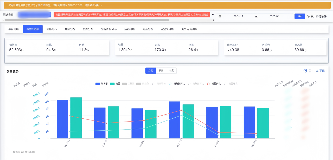Open the start month 2024-11 picker

pos(238,16)
